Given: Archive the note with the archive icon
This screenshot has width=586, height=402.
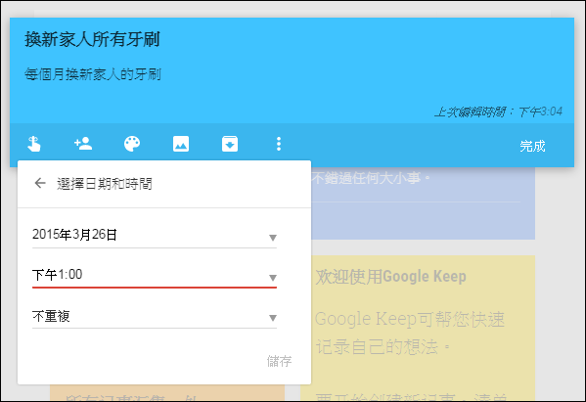Looking at the screenshot, I should tap(230, 144).
